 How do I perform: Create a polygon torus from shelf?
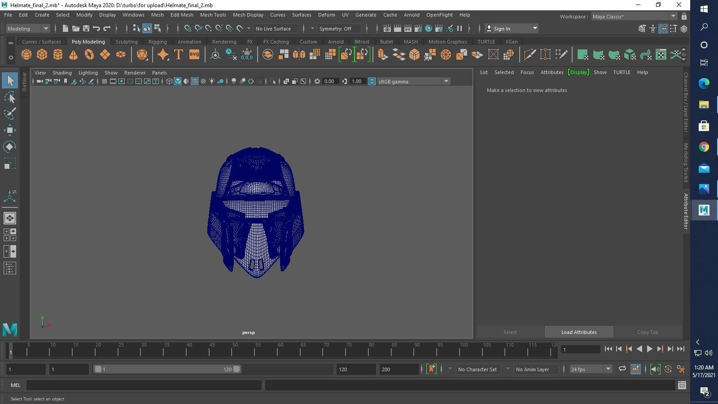[x=89, y=55]
